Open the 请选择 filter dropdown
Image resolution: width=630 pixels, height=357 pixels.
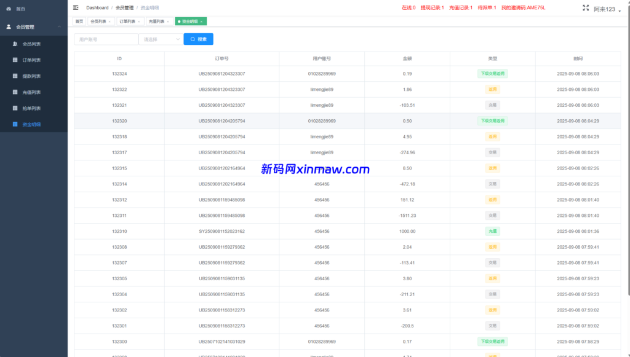159,38
